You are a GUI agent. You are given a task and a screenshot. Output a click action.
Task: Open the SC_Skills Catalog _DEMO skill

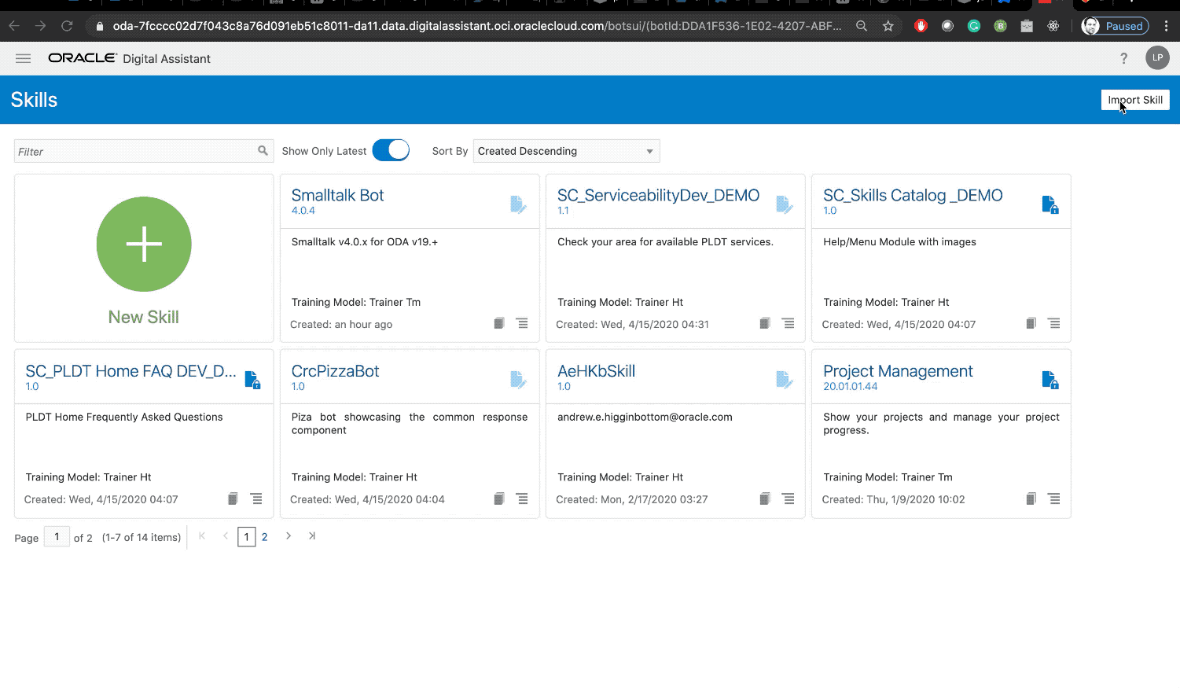pyautogui.click(x=913, y=195)
